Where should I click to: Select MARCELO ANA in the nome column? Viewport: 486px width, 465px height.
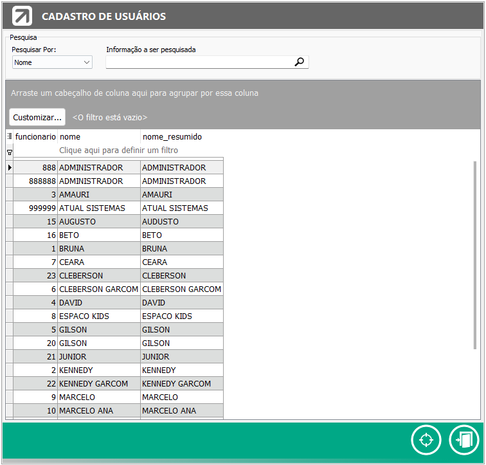[x=99, y=410]
